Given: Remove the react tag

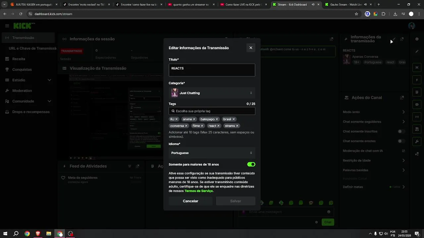Looking at the screenshot, I should pos(218,126).
